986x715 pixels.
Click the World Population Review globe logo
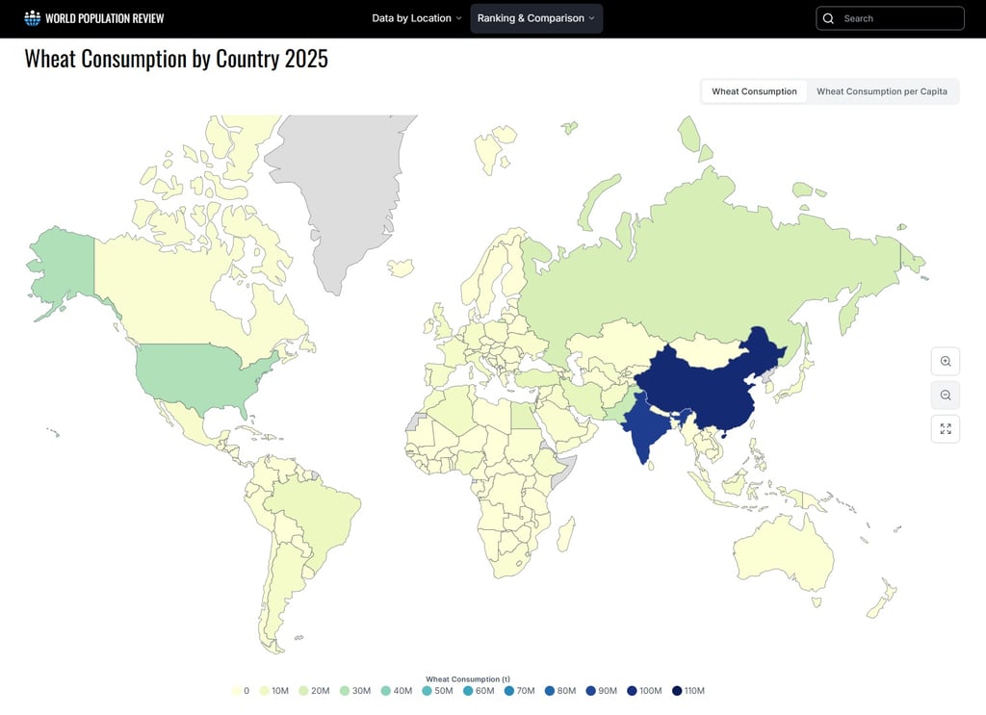pos(31,17)
